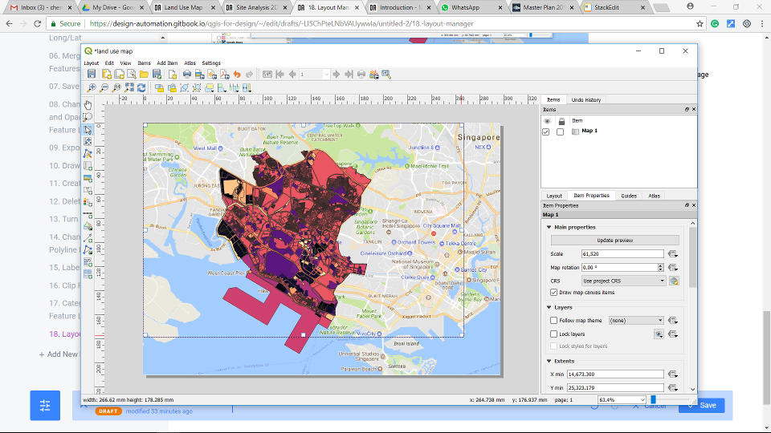The image size is (771, 433).
Task: Click the Save Project icon in the toolbar
Action: point(92,74)
